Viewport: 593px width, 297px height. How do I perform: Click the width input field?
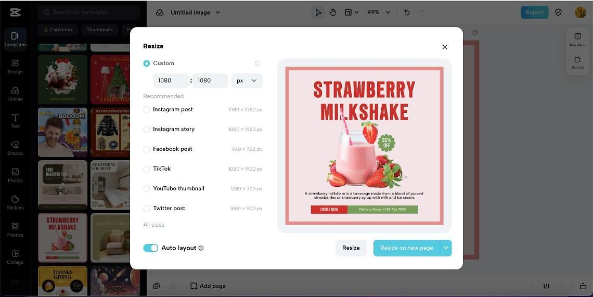click(x=170, y=81)
